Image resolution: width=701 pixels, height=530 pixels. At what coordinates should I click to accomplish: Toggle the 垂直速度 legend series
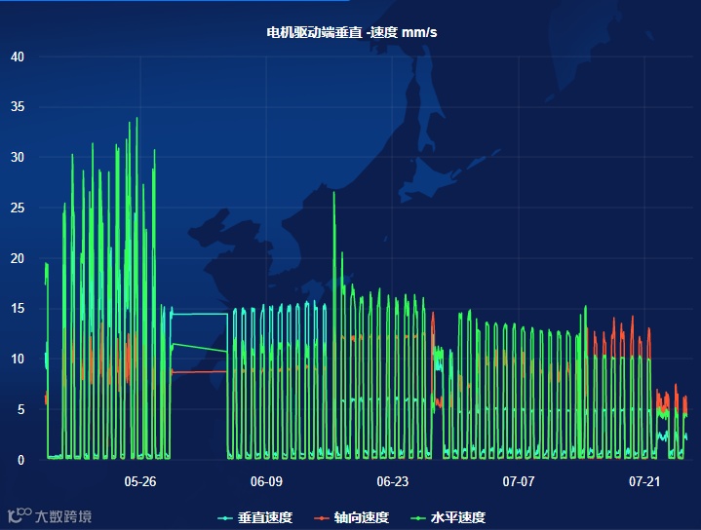pyautogui.click(x=255, y=517)
